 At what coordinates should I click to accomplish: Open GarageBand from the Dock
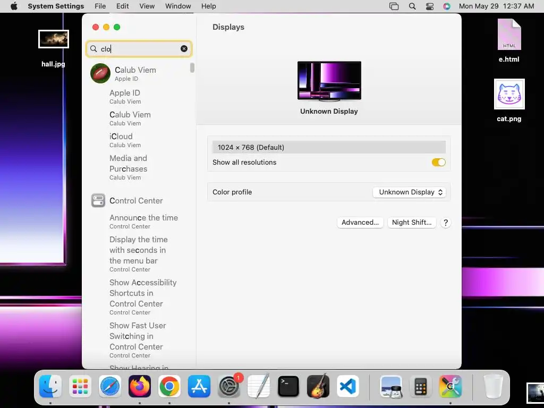coord(318,386)
